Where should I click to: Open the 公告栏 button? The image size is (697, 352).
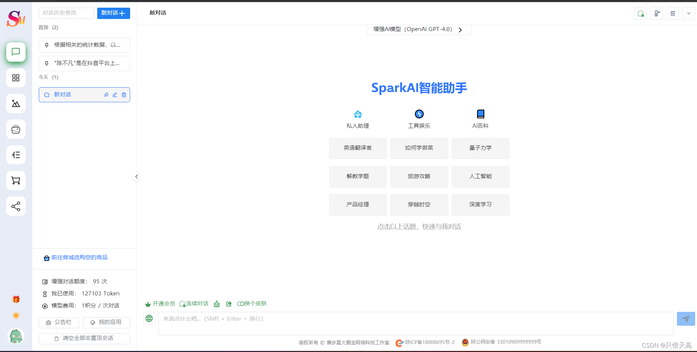(x=59, y=322)
